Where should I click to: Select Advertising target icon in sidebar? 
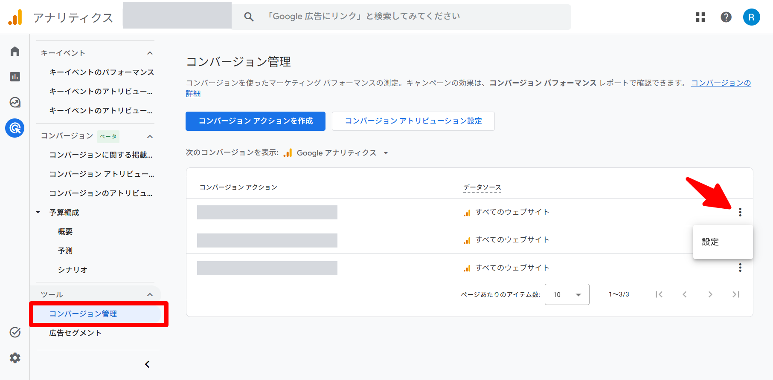(15, 128)
